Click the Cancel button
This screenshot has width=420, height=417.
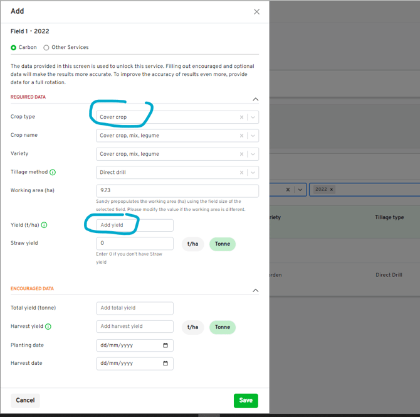[25, 401]
